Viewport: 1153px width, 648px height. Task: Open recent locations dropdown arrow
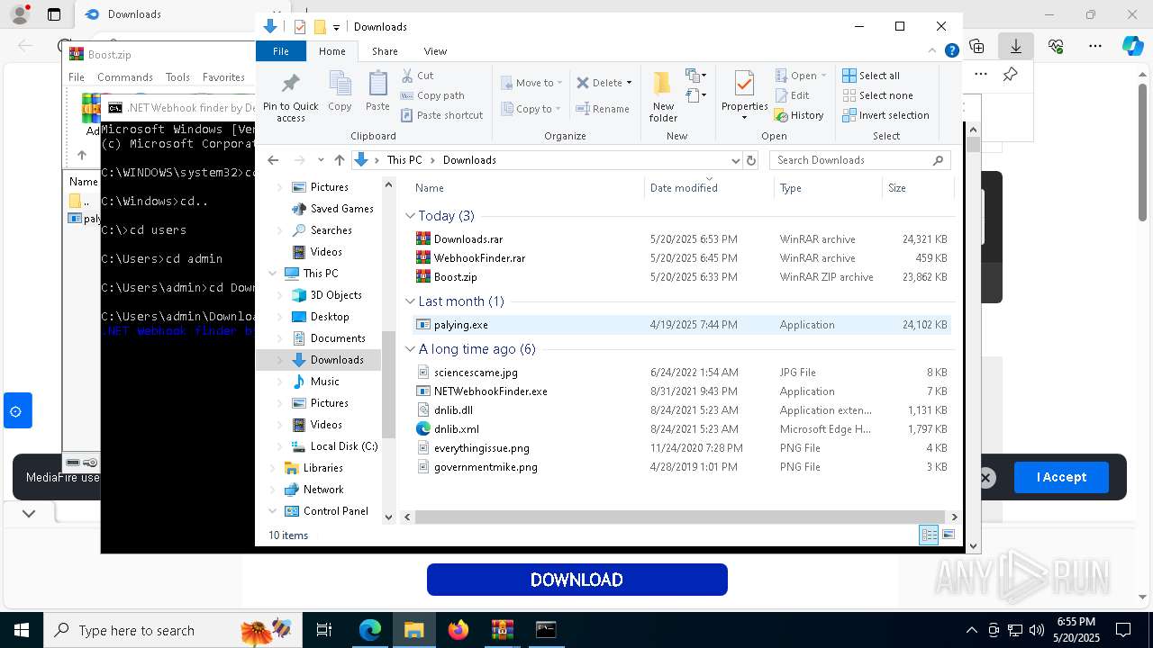point(320,160)
